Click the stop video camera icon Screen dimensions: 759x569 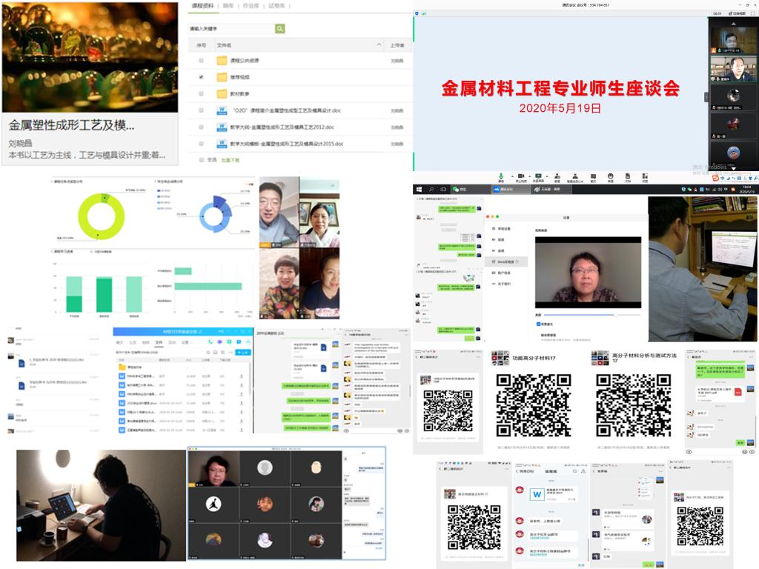click(521, 176)
